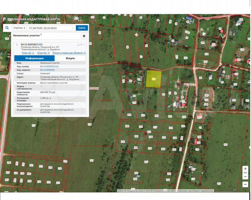Add parcel to favorites with small star
The width and height of the screenshot is (251, 200).
(82, 44)
